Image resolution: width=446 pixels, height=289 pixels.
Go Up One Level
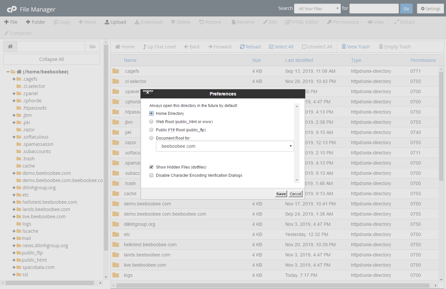159,47
